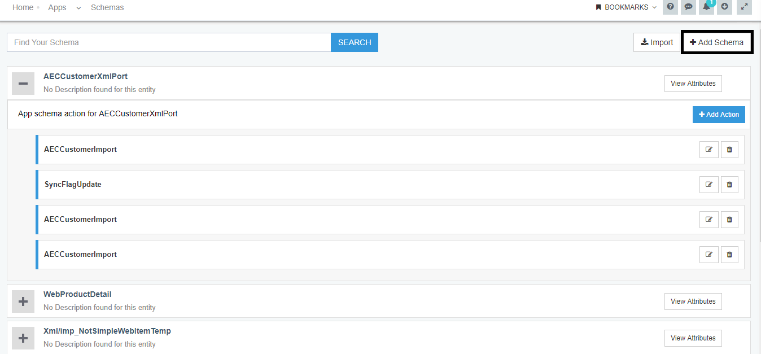
Task: Edit the last AECCustomerImport action using the pencil icon
Action: click(x=708, y=254)
